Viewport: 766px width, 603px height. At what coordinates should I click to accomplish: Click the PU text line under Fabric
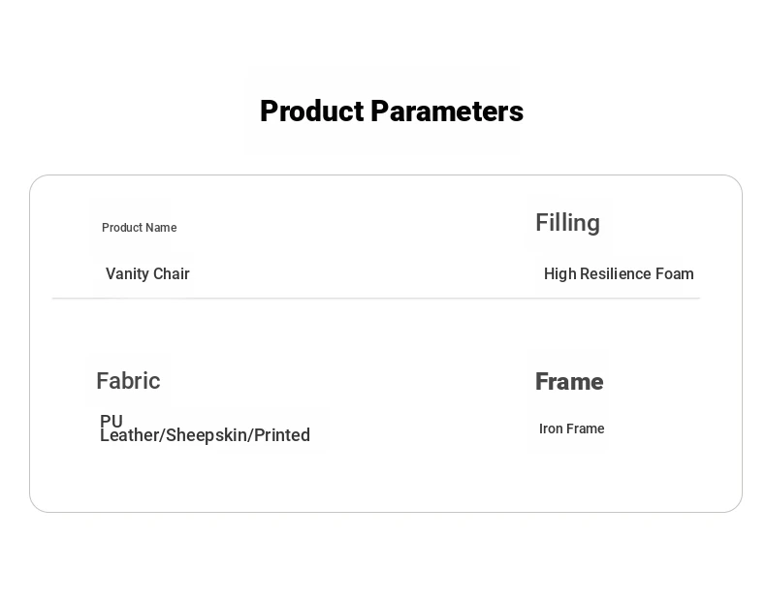[112, 421]
